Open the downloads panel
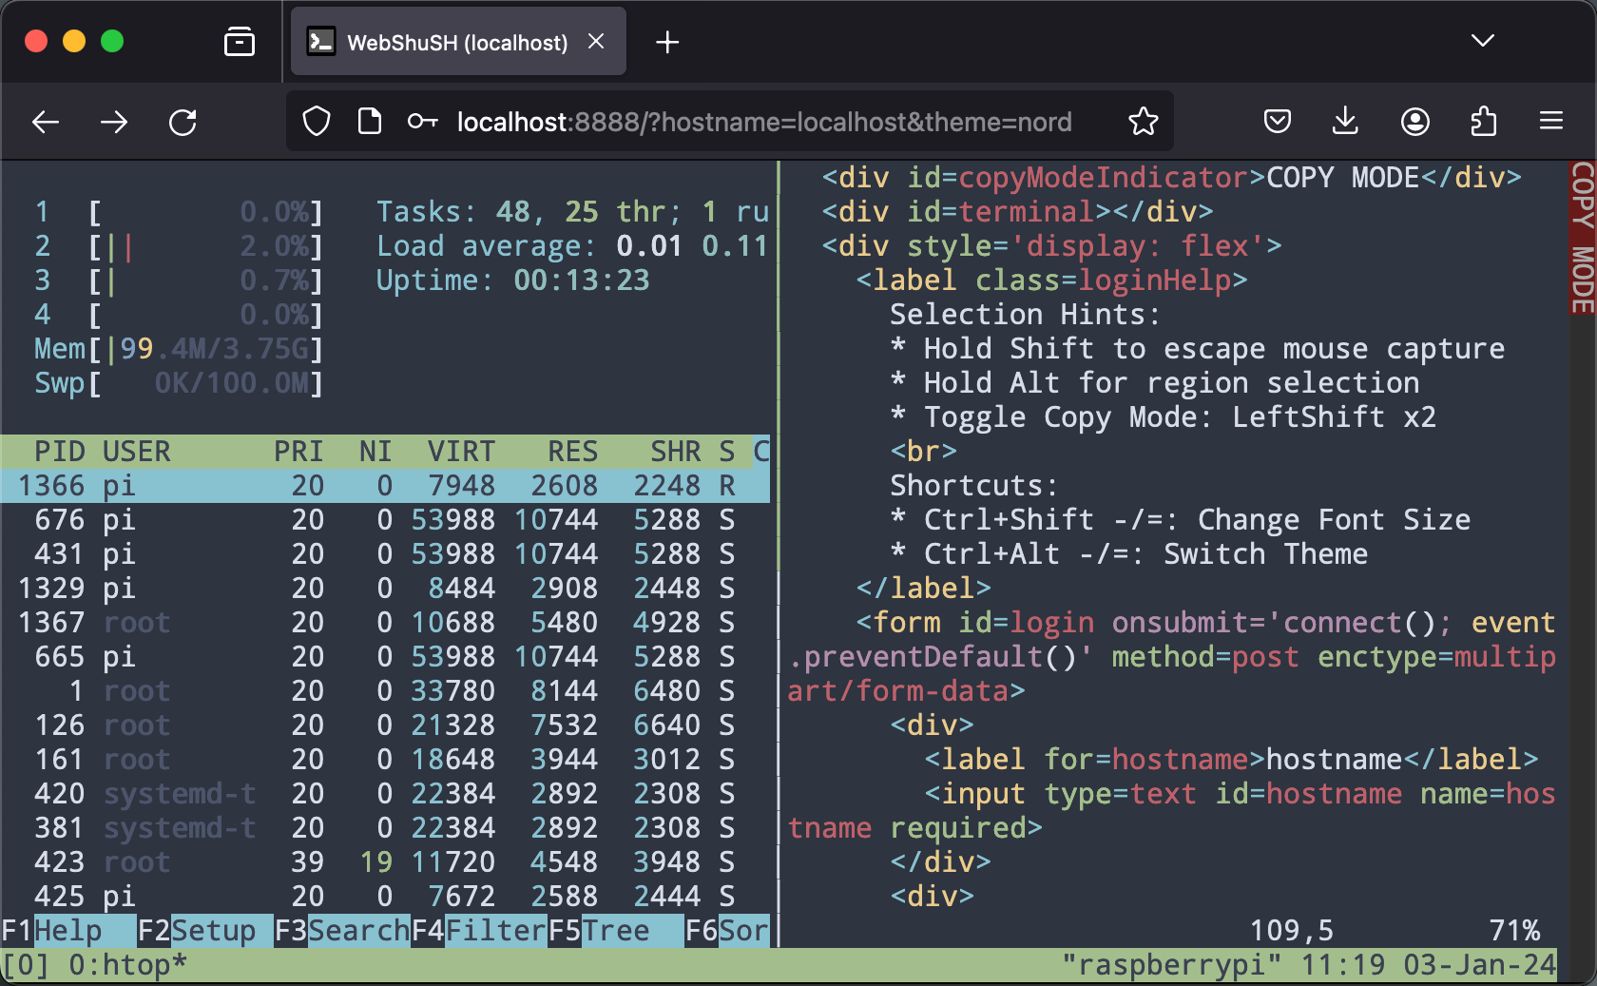Screen dimensions: 1597x986 point(1345,122)
